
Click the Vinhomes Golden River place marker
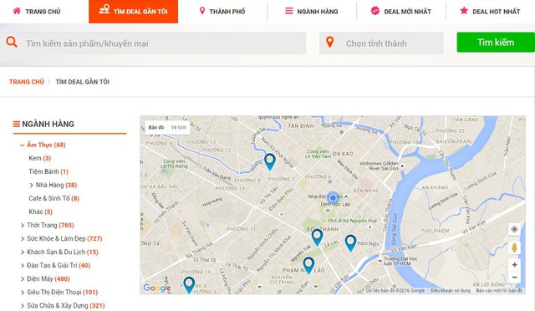[402, 166]
